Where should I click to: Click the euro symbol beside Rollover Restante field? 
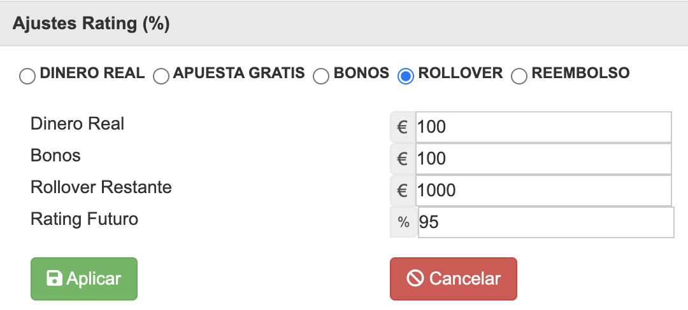[403, 191]
